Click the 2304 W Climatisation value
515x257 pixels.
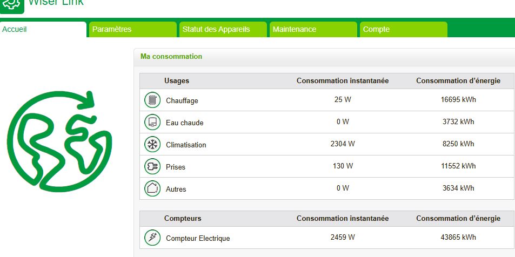pyautogui.click(x=343, y=144)
